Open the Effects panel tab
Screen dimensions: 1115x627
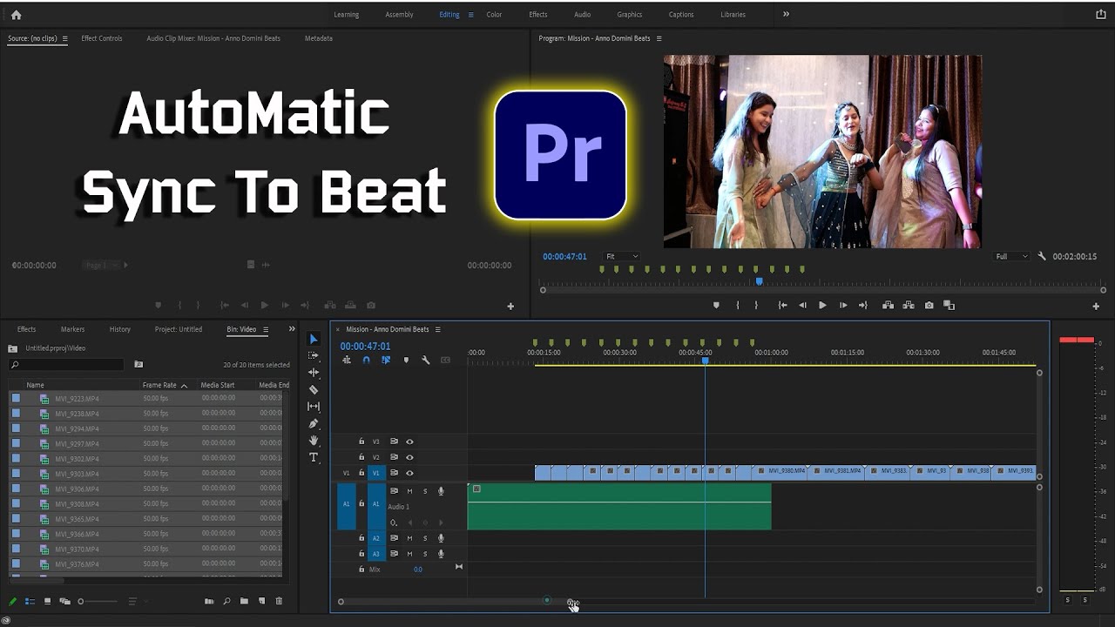[x=27, y=329]
